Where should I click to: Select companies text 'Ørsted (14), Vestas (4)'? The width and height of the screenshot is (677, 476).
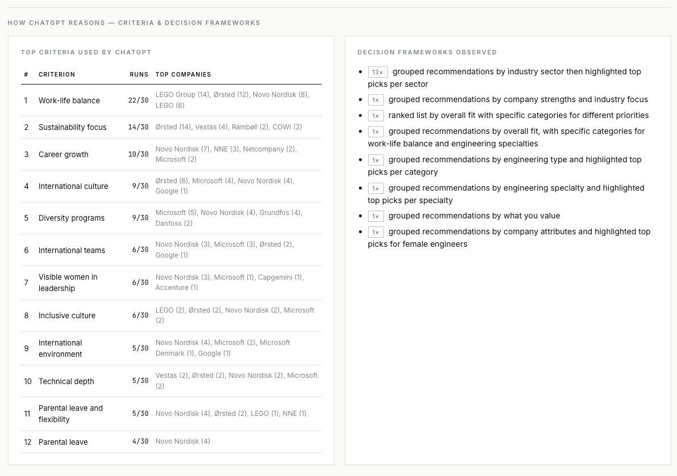coord(229,127)
